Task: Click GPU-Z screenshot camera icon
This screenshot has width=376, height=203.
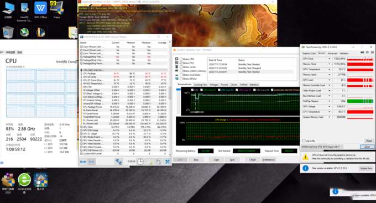Action: click(x=362, y=53)
